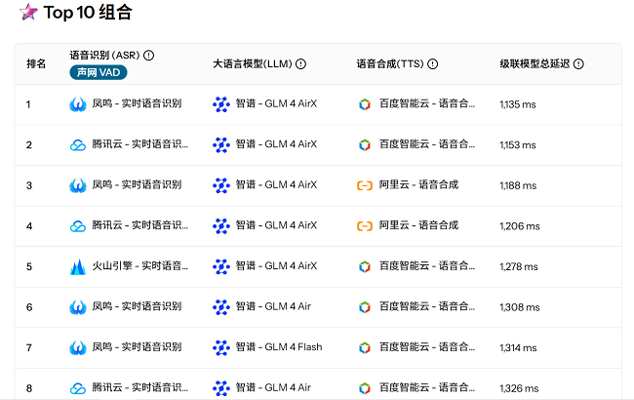
Task: Select the 1,314 ms latency value
Action: [518, 348]
